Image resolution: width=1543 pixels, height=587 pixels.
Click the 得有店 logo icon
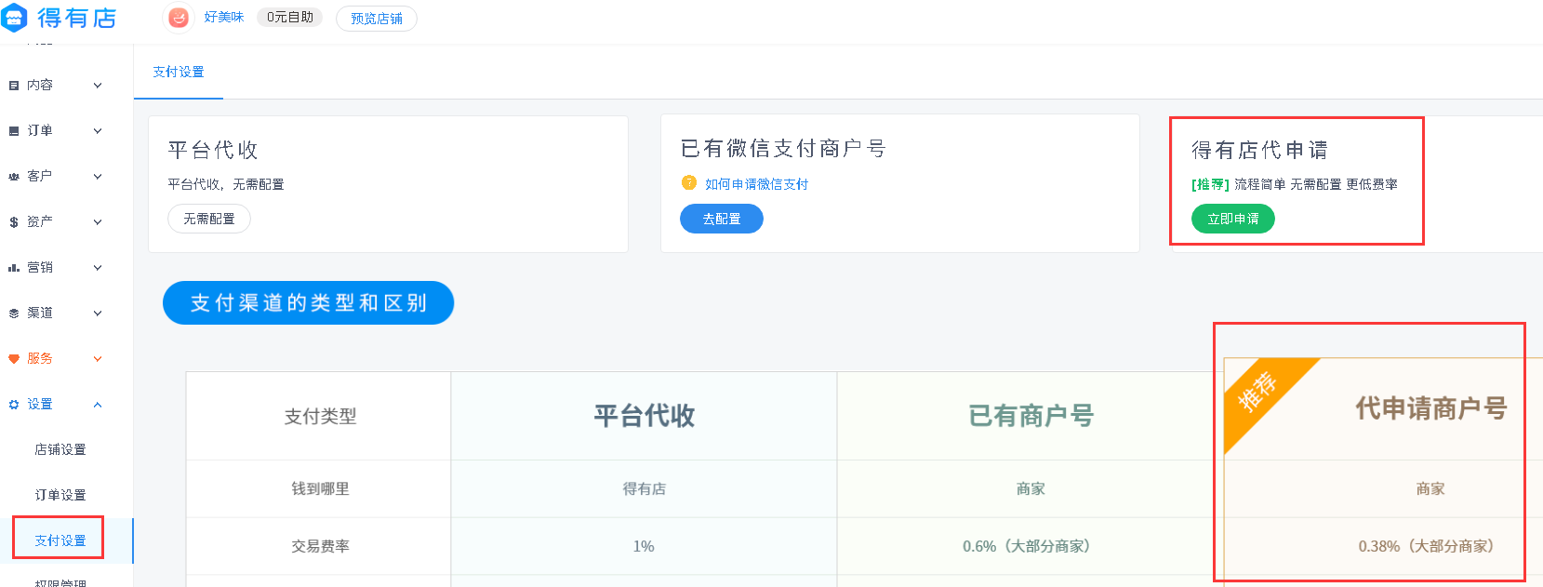[x=14, y=18]
